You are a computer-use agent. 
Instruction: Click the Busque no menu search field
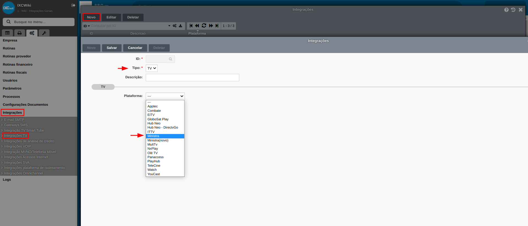pos(38,22)
